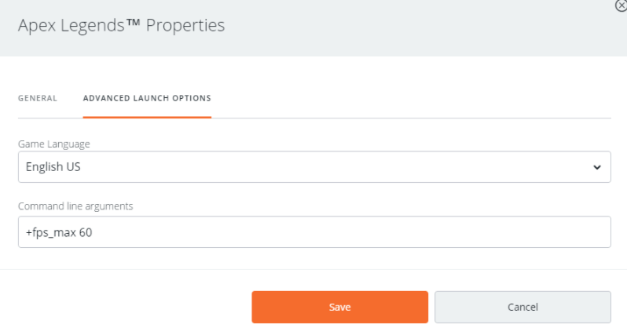This screenshot has width=627, height=335.
Task: Close the Apex Legends Properties dialog
Action: 621,5
